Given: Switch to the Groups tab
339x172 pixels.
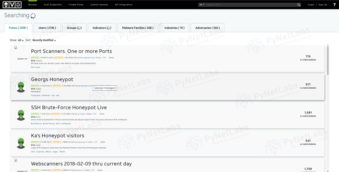Looking at the screenshot, I should pos(74,28).
